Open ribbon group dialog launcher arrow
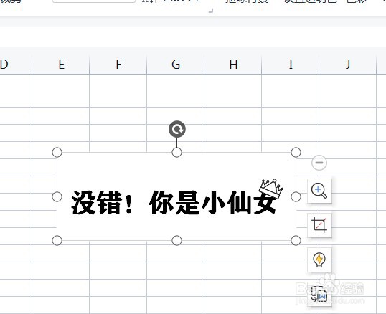This screenshot has width=386, height=314. coord(211,11)
